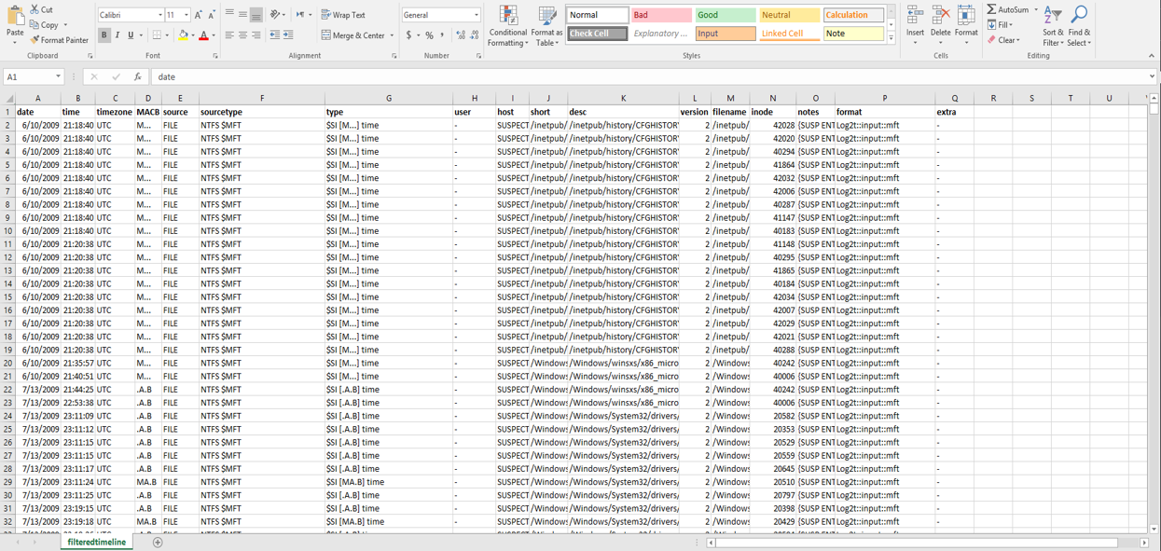
Task: Toggle Bold formatting
Action: pos(104,35)
